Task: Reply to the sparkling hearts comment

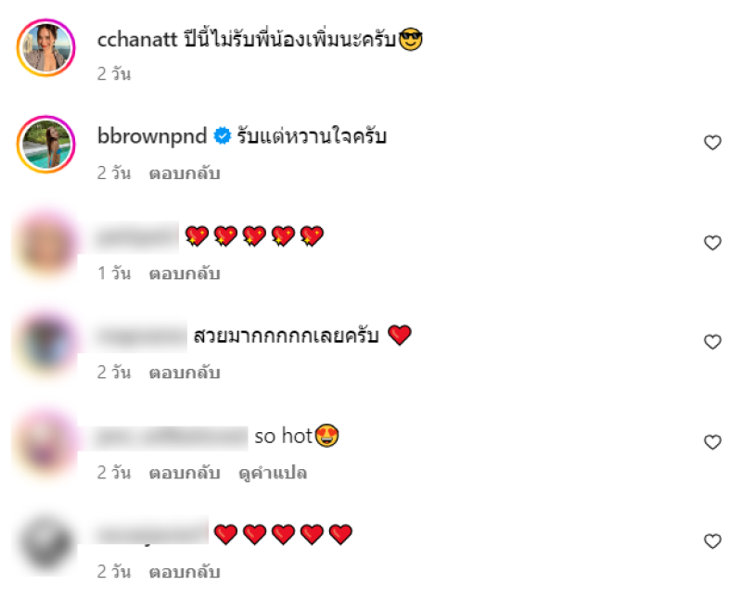Action: (x=185, y=273)
